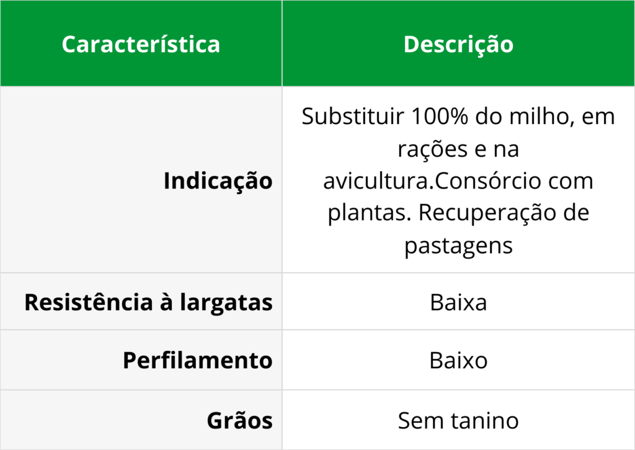Click the word pastagens in the description

coord(458,245)
